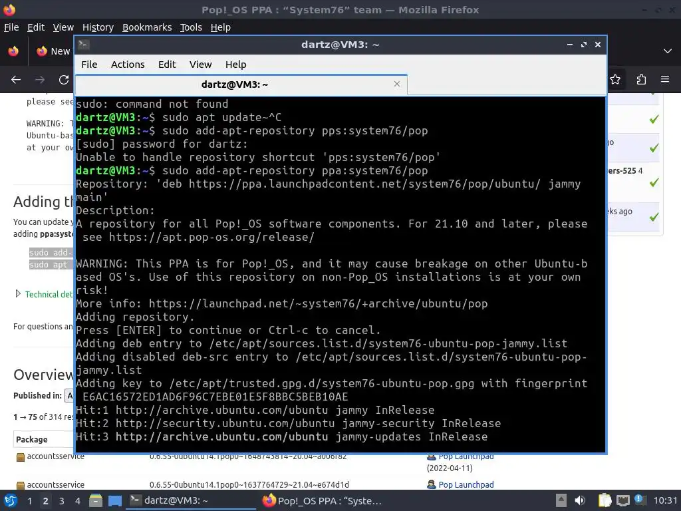Switch to workspace 4 in taskbar
This screenshot has height=511, width=681.
click(78, 501)
